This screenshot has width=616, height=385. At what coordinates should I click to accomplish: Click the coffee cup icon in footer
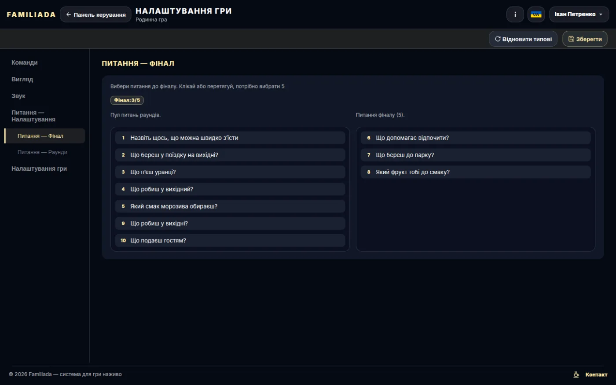(576, 374)
